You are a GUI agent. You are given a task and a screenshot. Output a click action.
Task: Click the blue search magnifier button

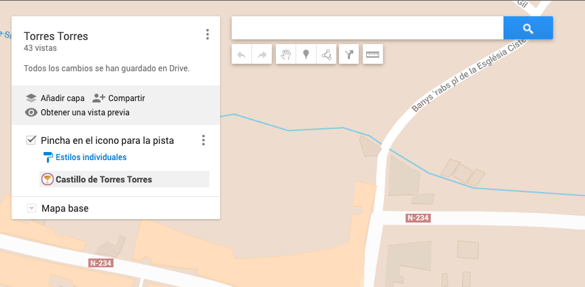coord(528,28)
